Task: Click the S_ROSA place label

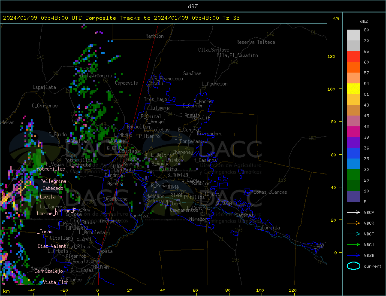Action: [224, 203]
